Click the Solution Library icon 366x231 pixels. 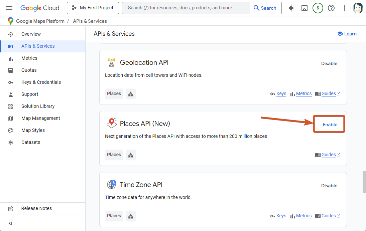[11, 106]
